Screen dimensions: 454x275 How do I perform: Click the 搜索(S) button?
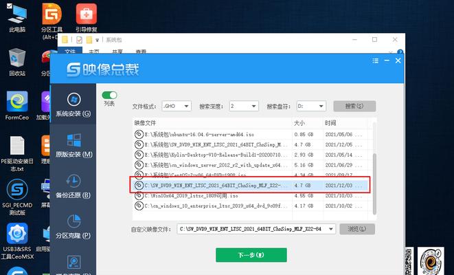point(354,106)
